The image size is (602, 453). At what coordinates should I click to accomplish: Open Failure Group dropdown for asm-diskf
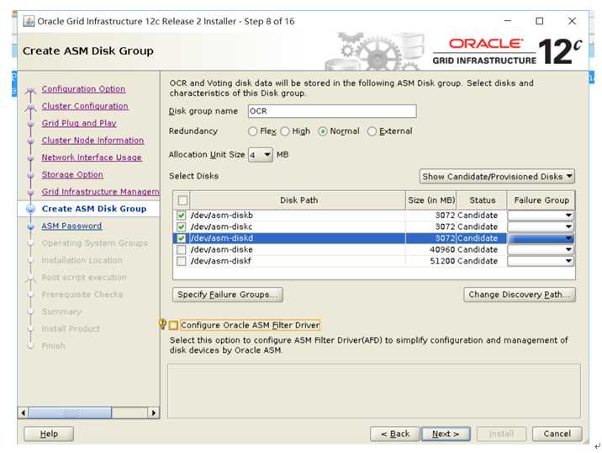click(x=541, y=261)
